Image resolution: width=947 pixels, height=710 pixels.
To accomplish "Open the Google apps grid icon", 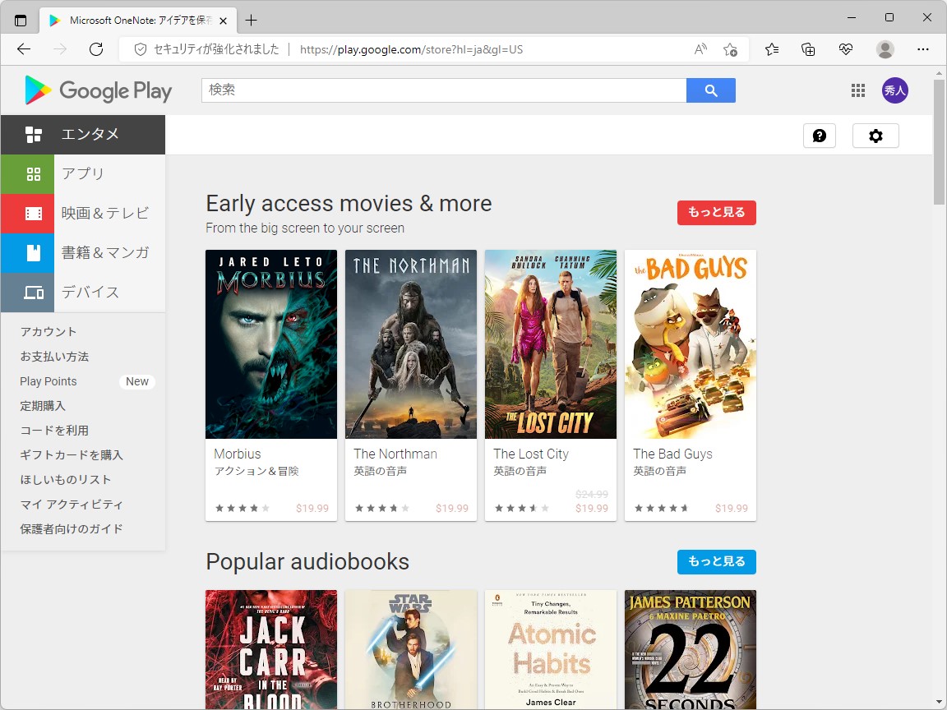I will [858, 90].
